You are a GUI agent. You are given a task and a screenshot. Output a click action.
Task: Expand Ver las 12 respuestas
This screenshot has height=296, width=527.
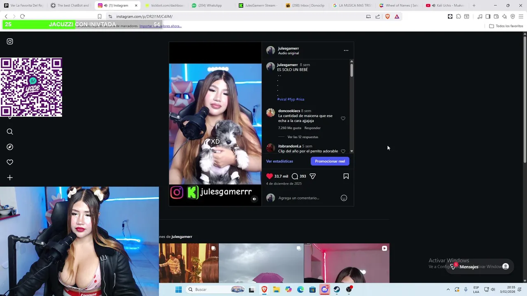click(x=303, y=137)
